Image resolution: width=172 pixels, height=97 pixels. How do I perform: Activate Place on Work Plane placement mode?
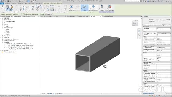pyautogui.click(x=93, y=8)
